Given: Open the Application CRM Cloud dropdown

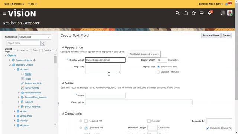Looking at the screenshot, I should [x=35, y=37].
